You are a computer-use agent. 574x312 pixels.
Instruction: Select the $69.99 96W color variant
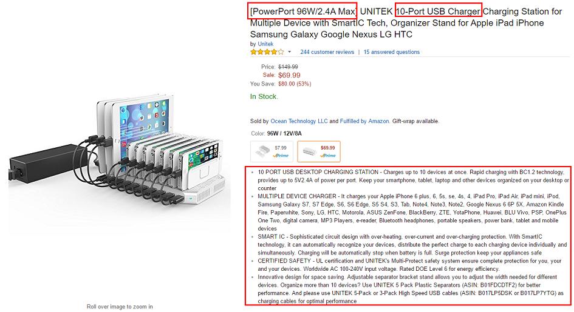point(319,151)
